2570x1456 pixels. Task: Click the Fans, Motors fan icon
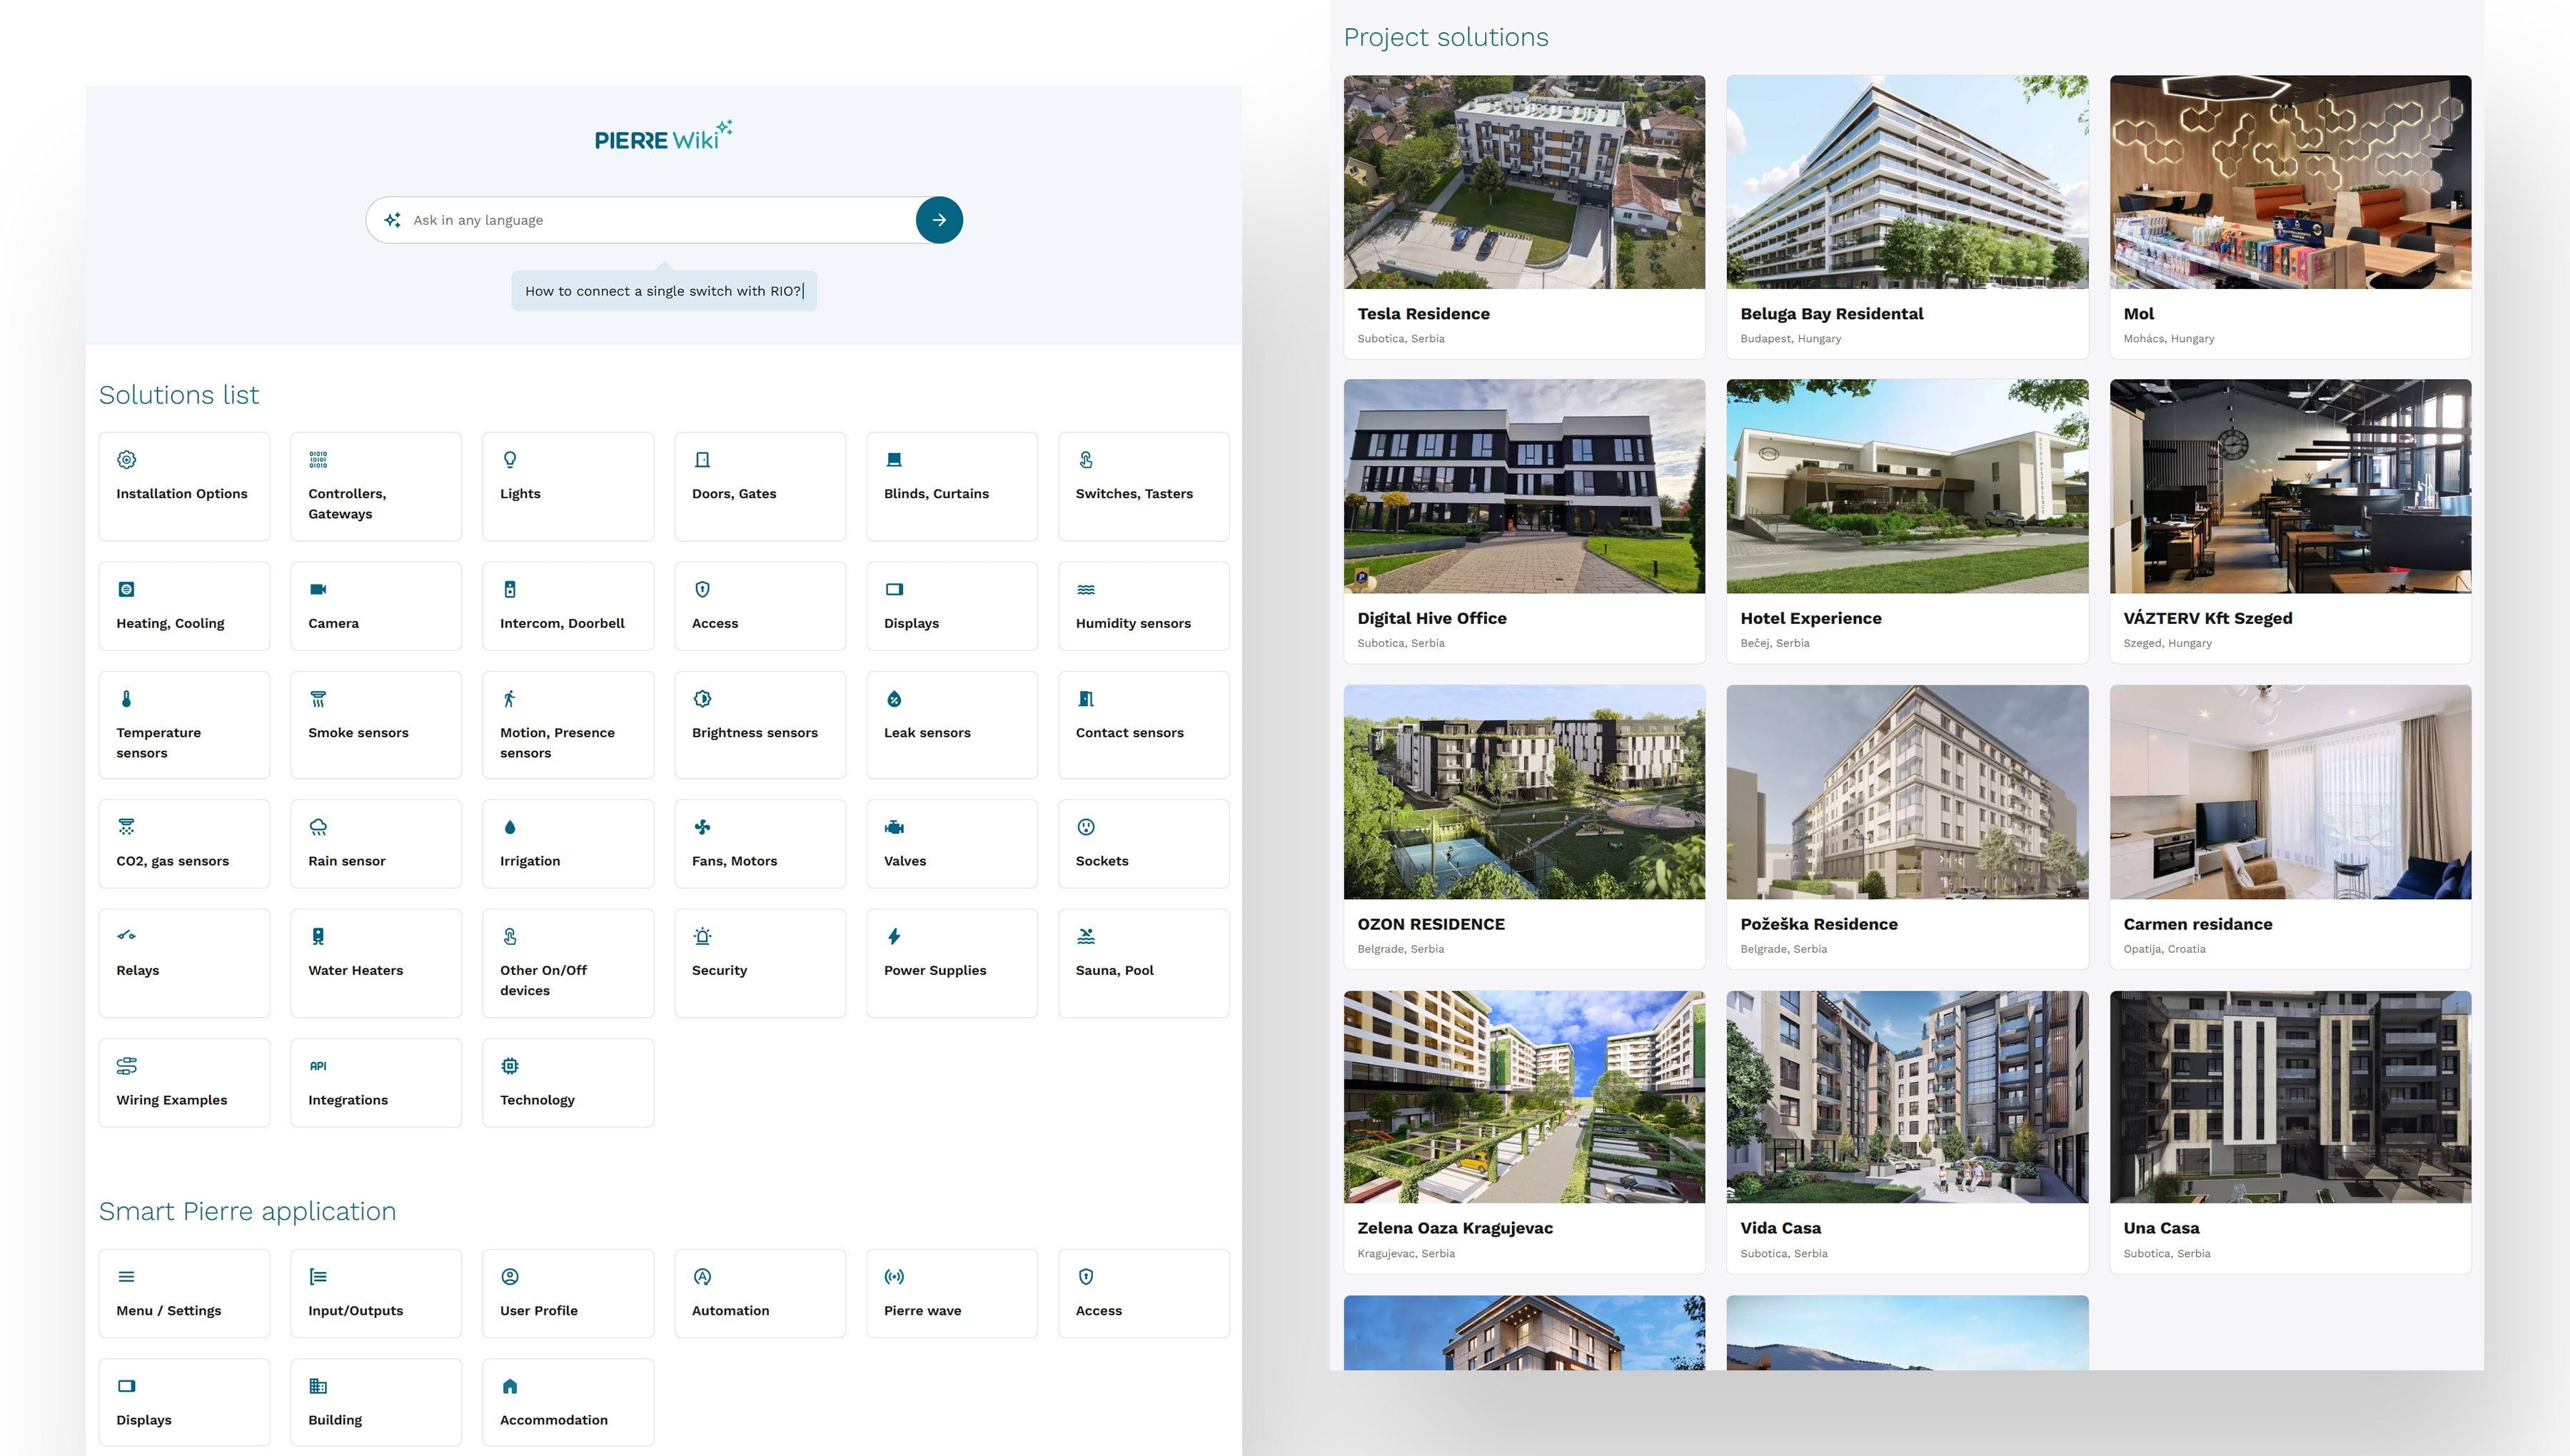[702, 827]
